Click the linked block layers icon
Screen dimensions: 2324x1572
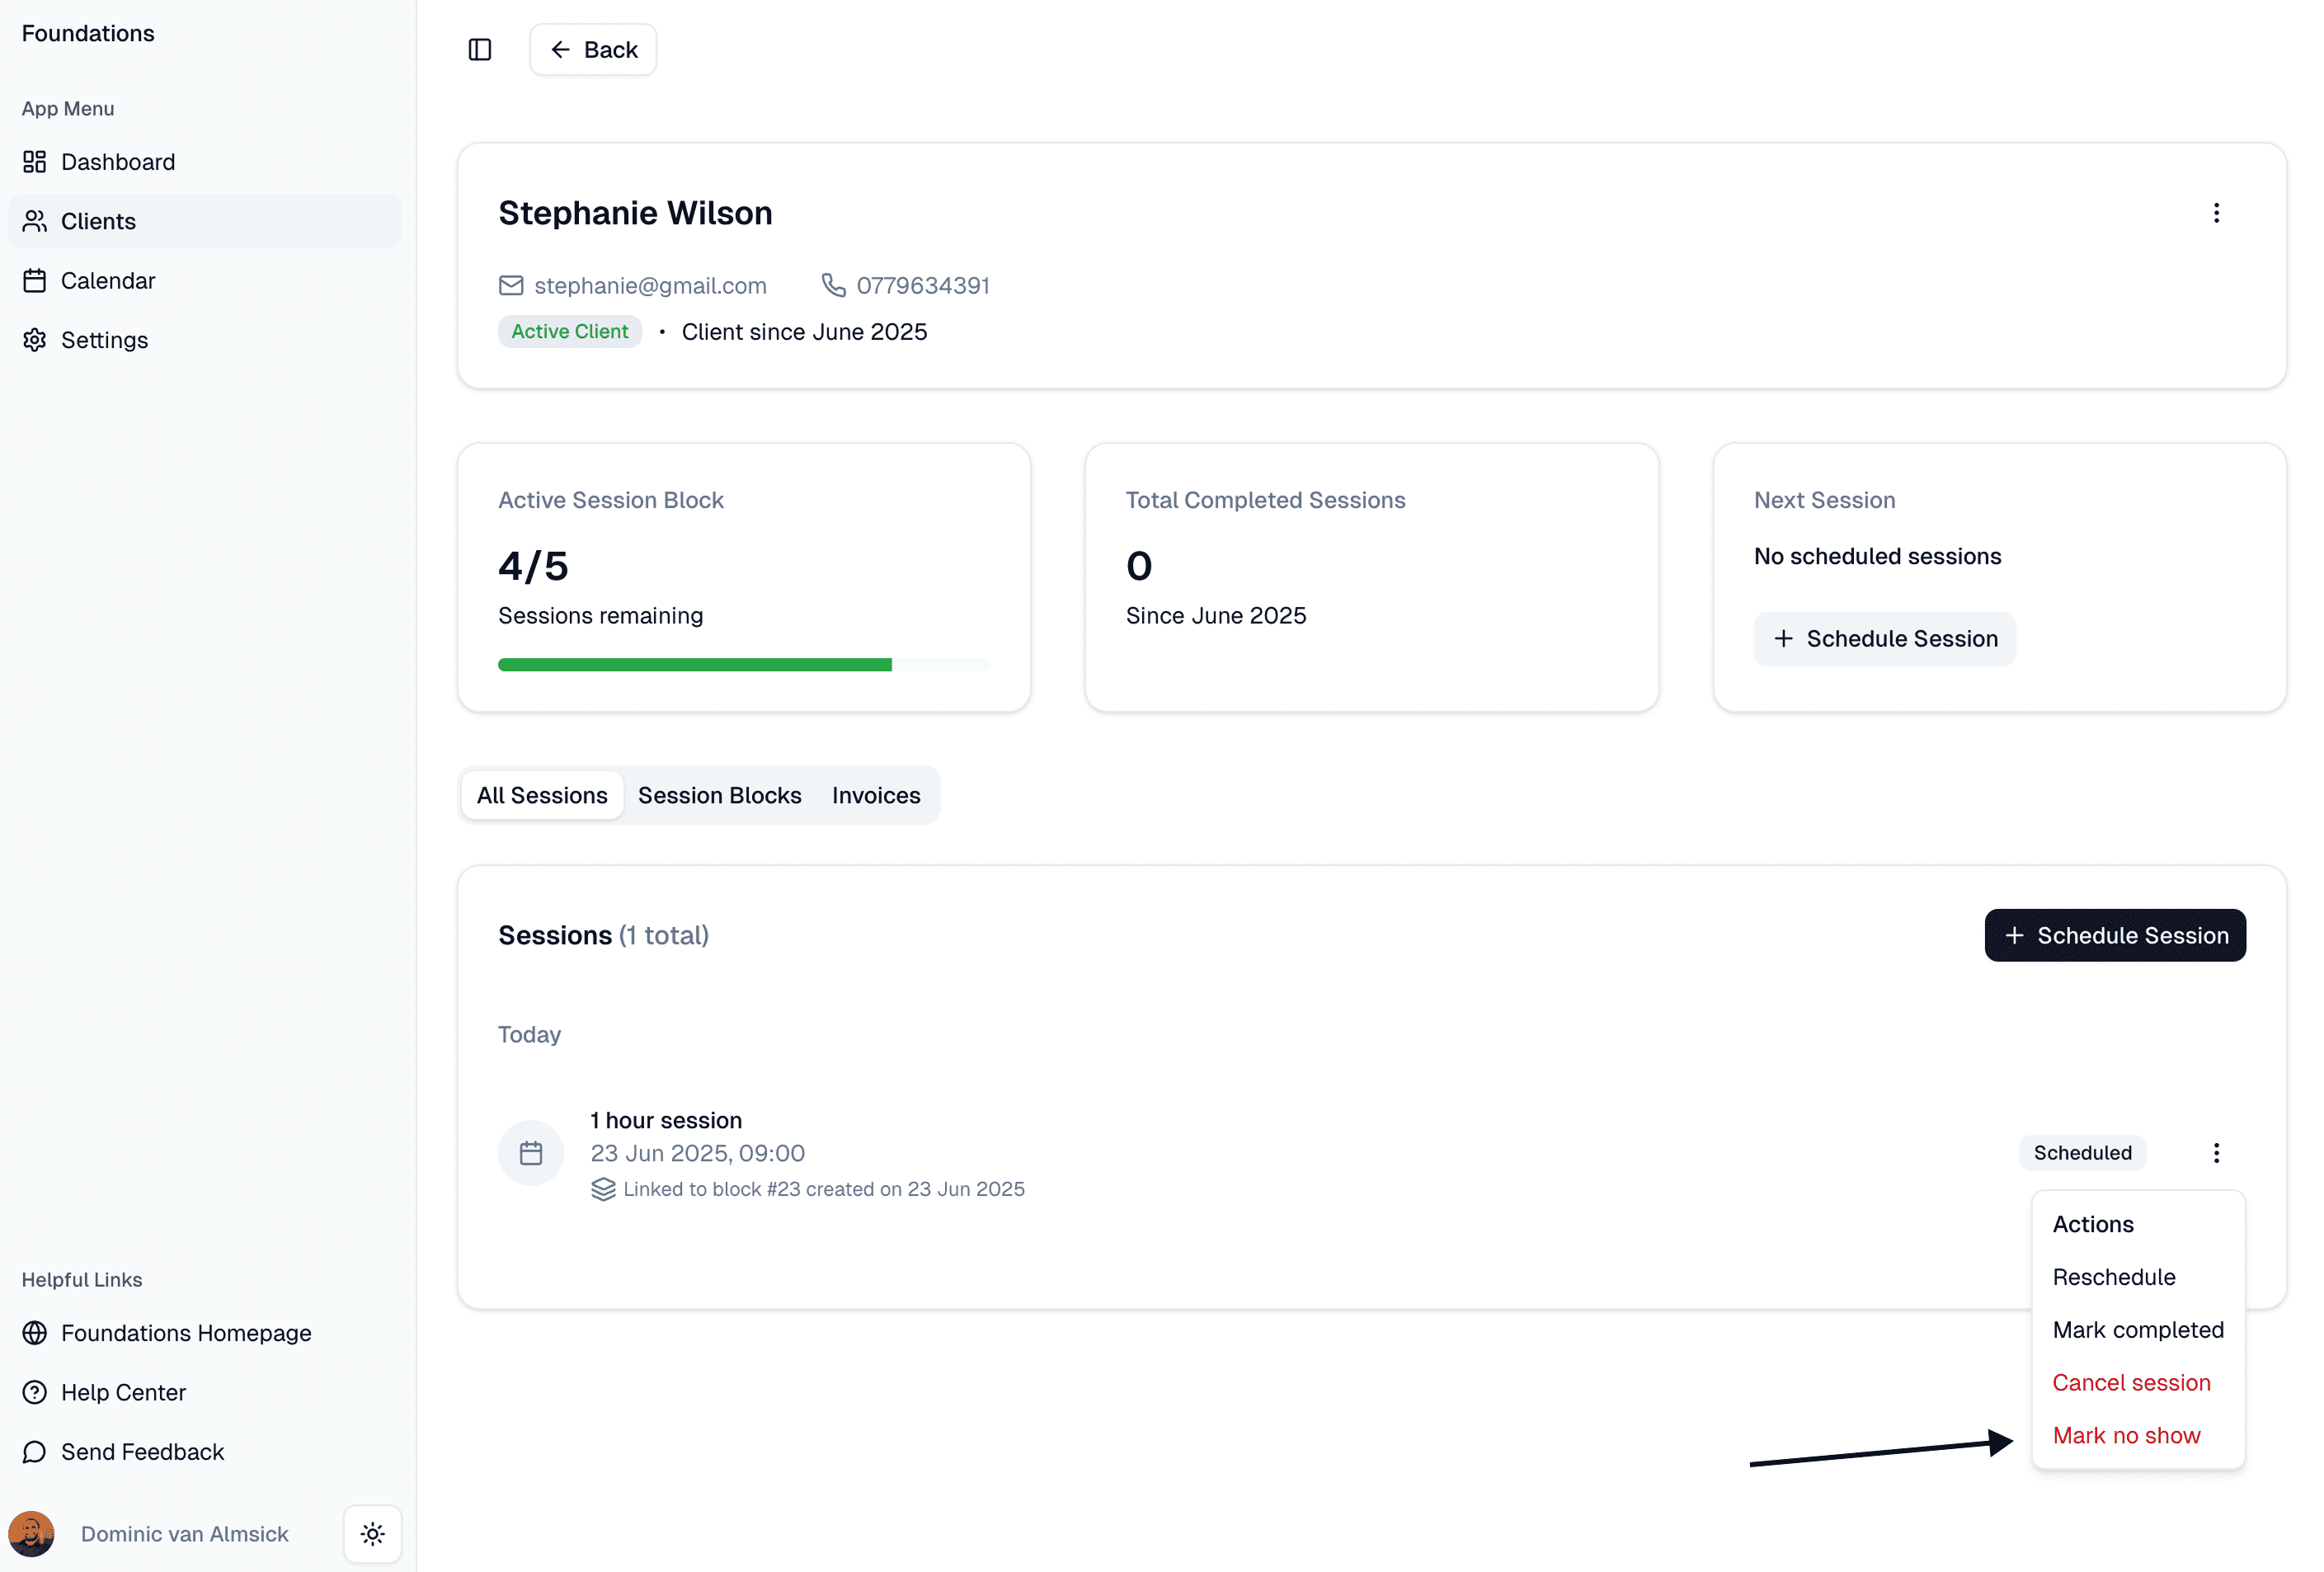click(x=603, y=1189)
